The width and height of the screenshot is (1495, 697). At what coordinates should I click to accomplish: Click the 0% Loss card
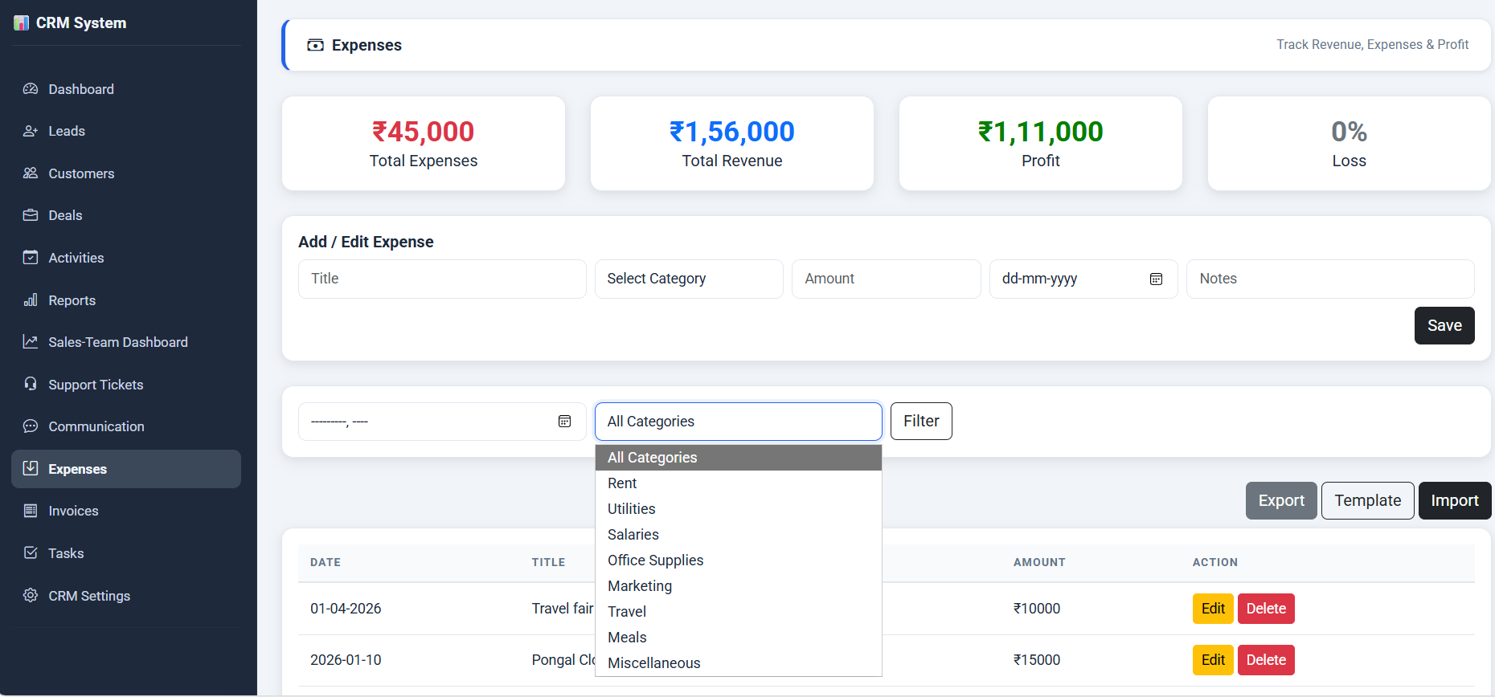click(1350, 144)
